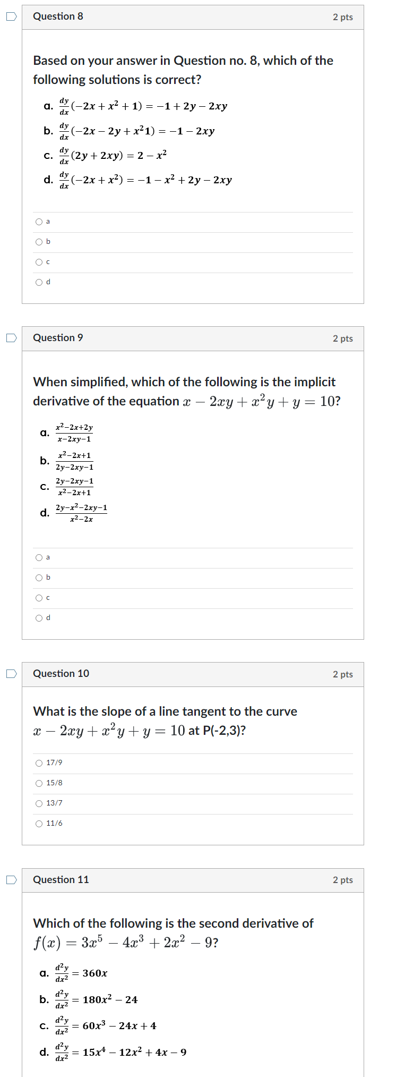Choose answer b on Question 9

tap(39, 578)
